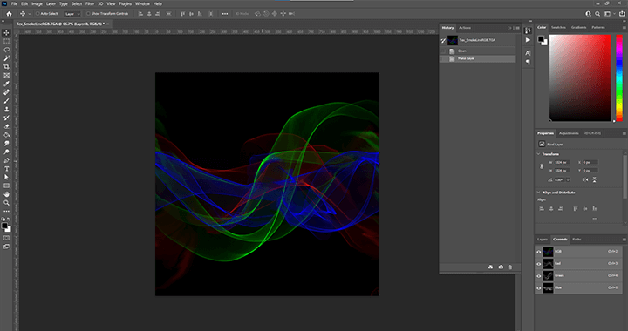Create new snapshot camera icon in History
628x331 pixels.
pyautogui.click(x=501, y=267)
